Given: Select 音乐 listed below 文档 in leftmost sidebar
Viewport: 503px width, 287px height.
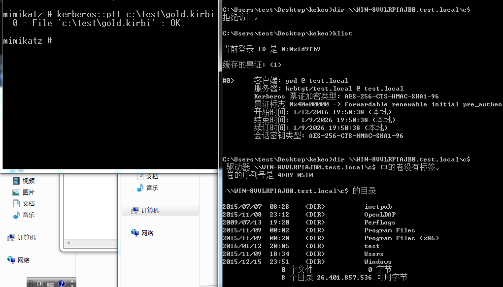Looking at the screenshot, I should pos(24,215).
